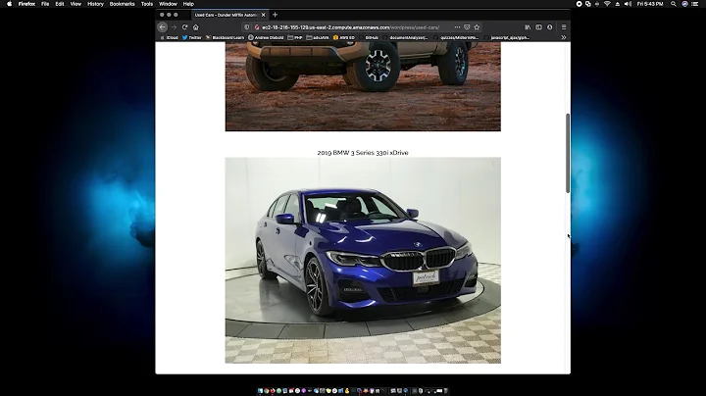Screen dimensions: 706x396
Task: Click the blue BMW 3 Series photo
Action: pos(363,260)
